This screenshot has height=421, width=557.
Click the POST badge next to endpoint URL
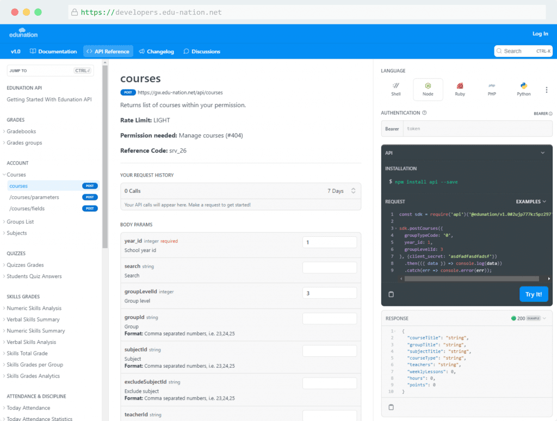pyautogui.click(x=128, y=92)
